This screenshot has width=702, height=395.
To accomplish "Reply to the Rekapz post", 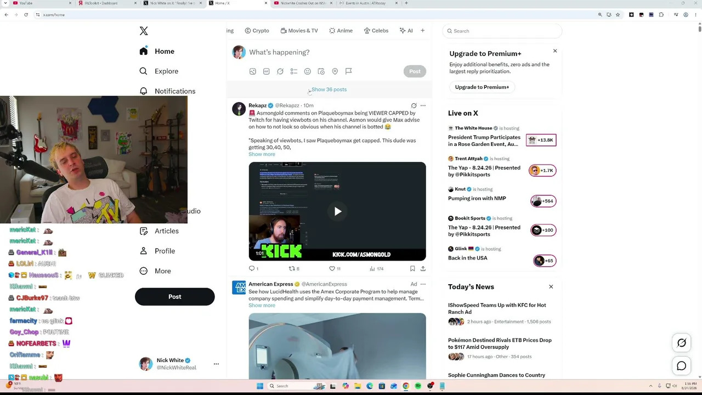I will (253, 269).
